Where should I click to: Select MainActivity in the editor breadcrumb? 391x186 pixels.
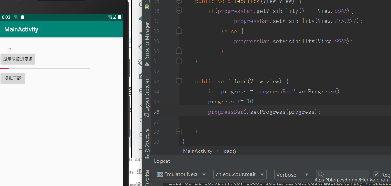click(x=198, y=151)
